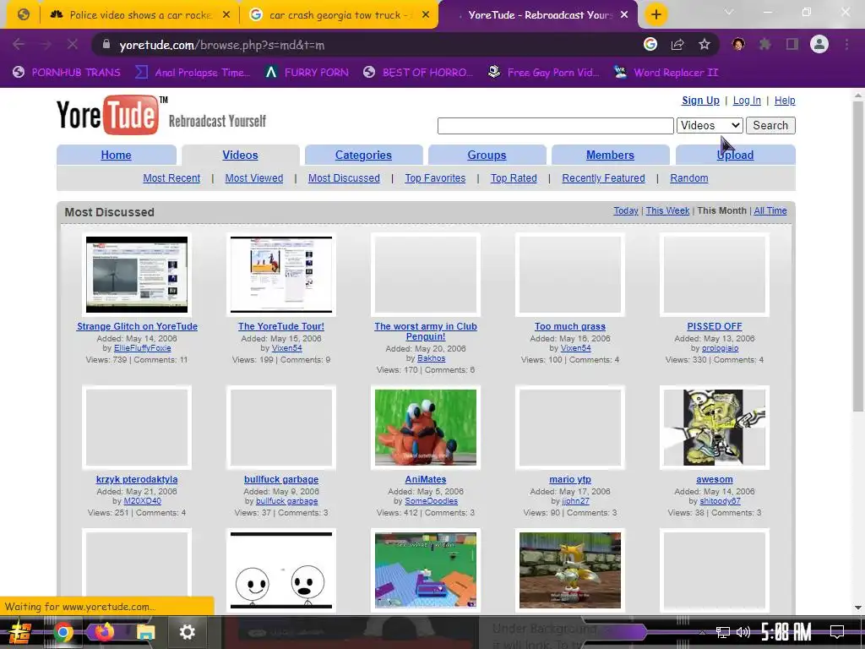Filter Most Discussed by Today
Screen dimensions: 865x649
pyautogui.click(x=626, y=210)
